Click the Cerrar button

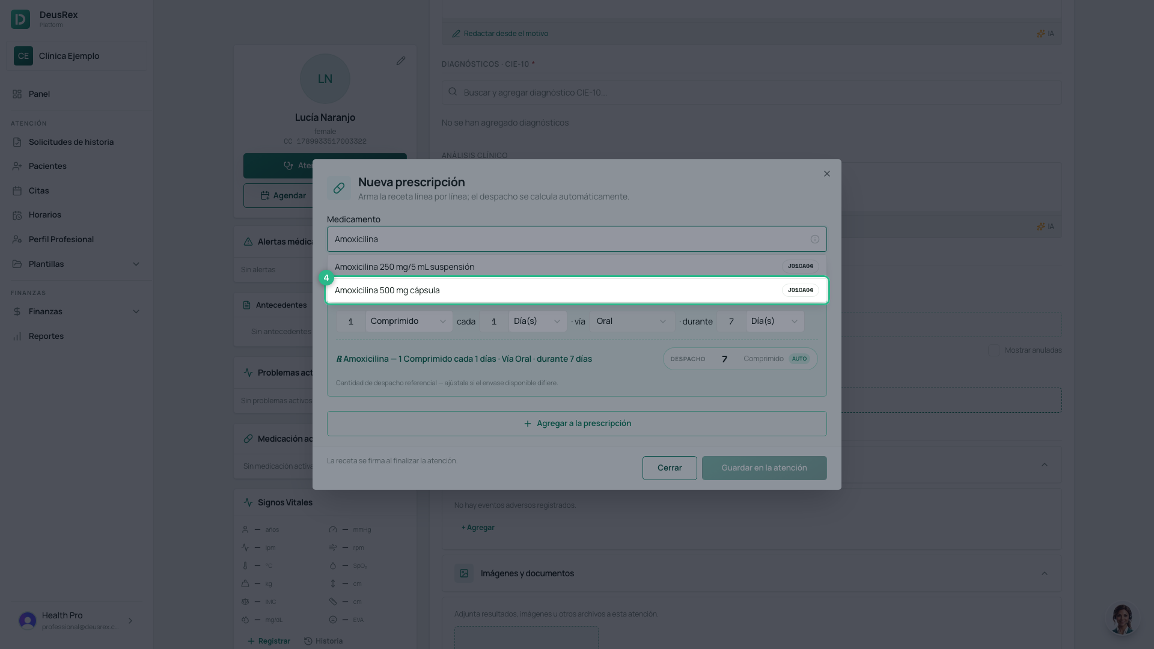670,468
